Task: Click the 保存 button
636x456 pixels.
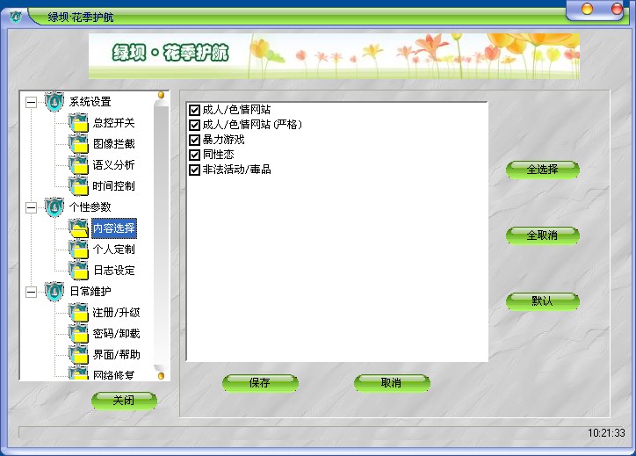Action: click(260, 383)
